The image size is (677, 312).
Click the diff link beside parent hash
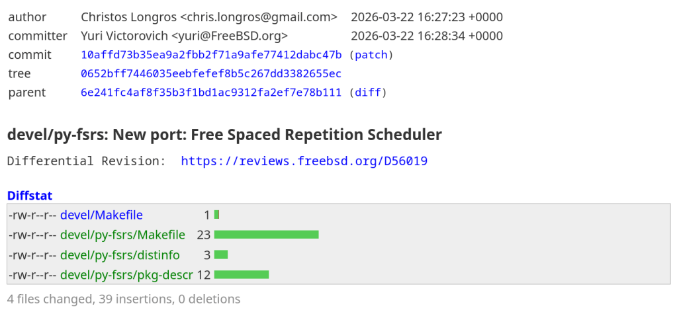pyautogui.click(x=367, y=93)
